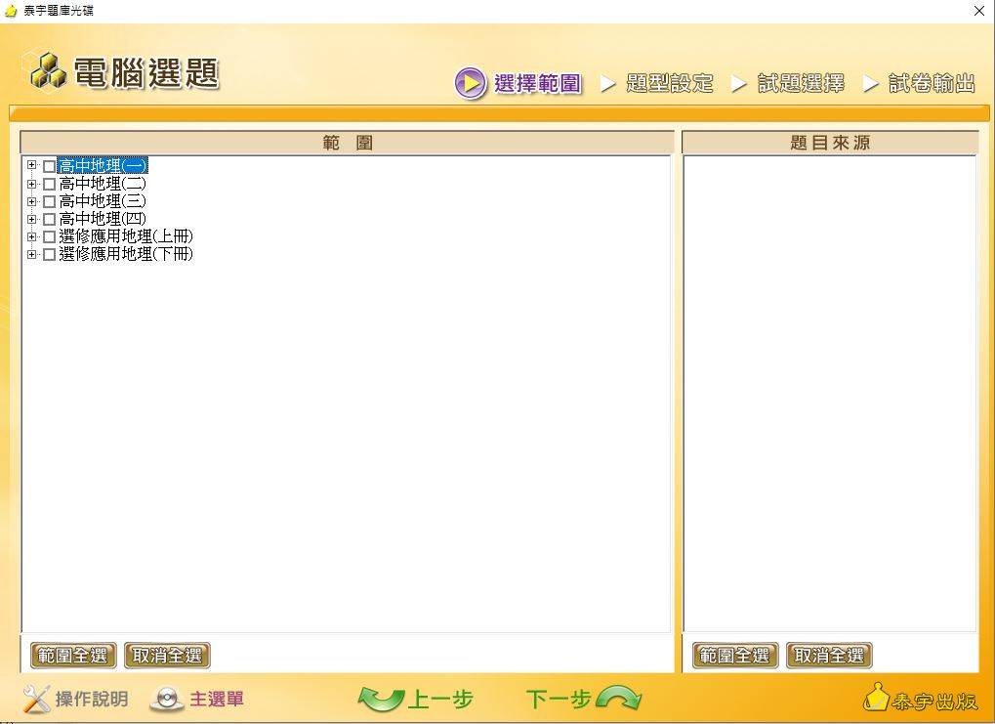This screenshot has height=724, width=995.
Task: Select the 選修應用地理(上冊) tree label
Action: tap(126, 236)
